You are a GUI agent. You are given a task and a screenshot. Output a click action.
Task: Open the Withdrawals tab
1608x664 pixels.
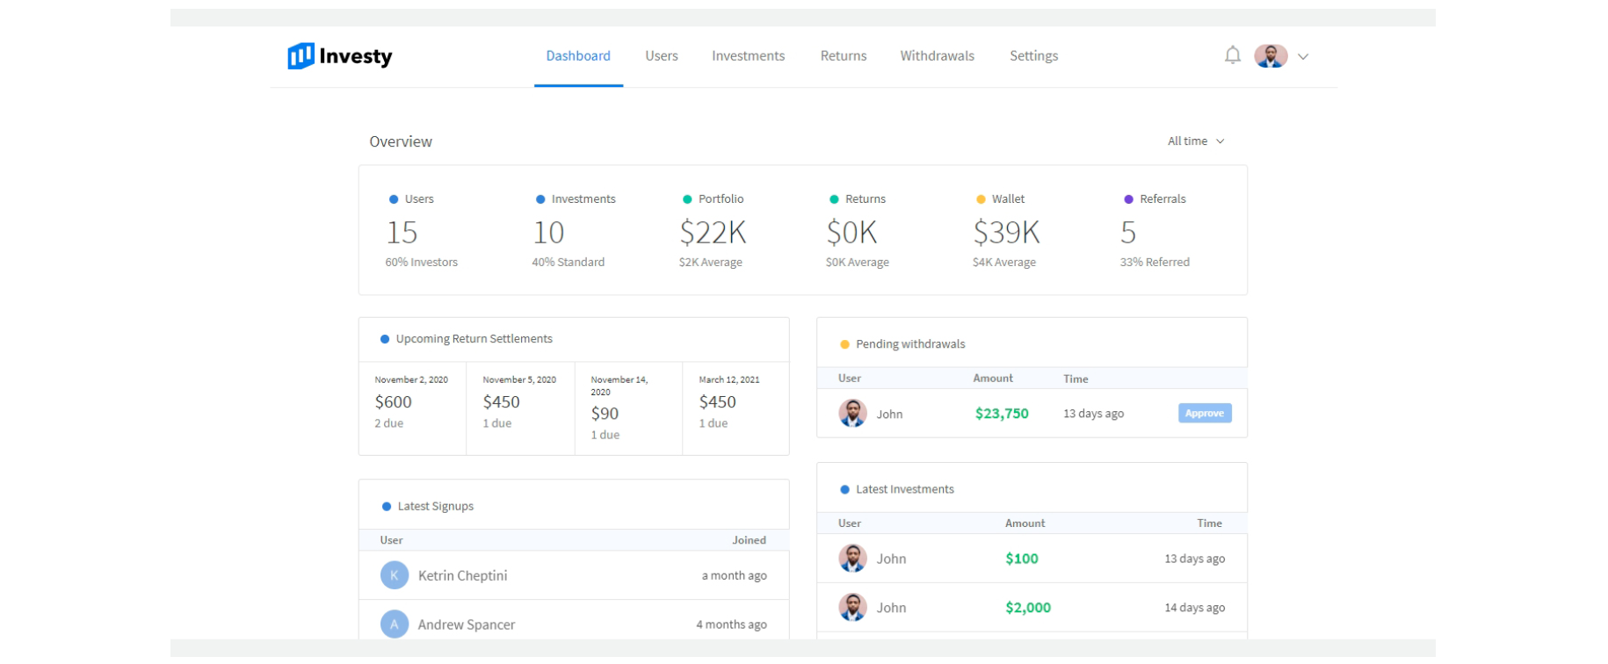(937, 56)
